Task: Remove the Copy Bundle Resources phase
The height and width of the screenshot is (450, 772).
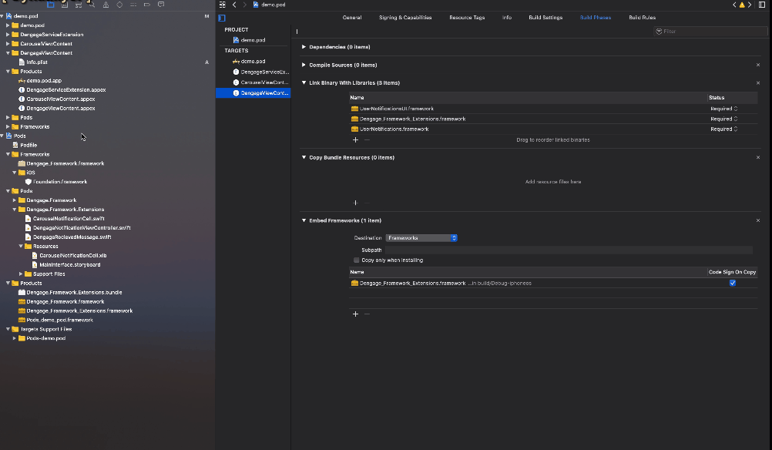Action: (x=758, y=157)
